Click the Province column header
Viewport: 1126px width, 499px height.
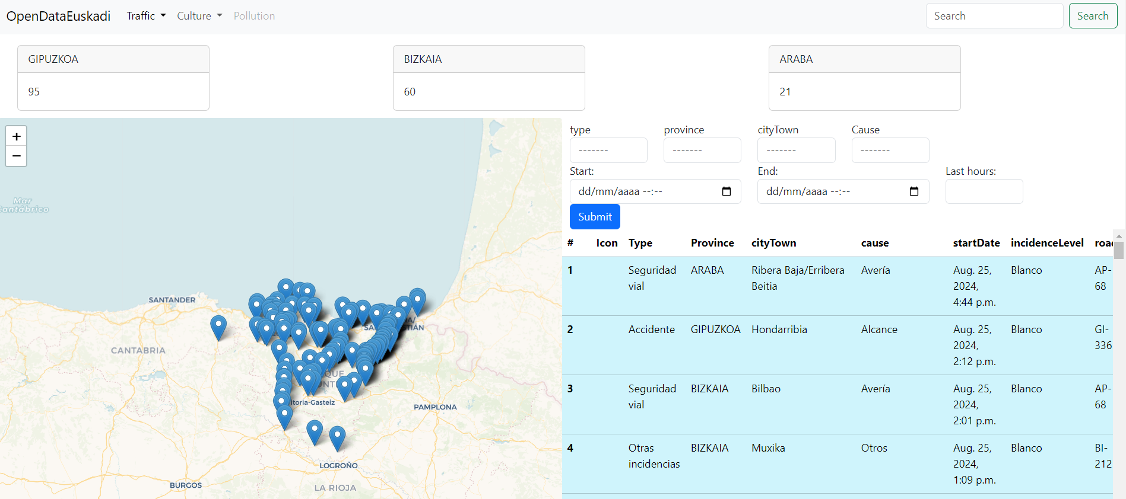[x=712, y=243]
